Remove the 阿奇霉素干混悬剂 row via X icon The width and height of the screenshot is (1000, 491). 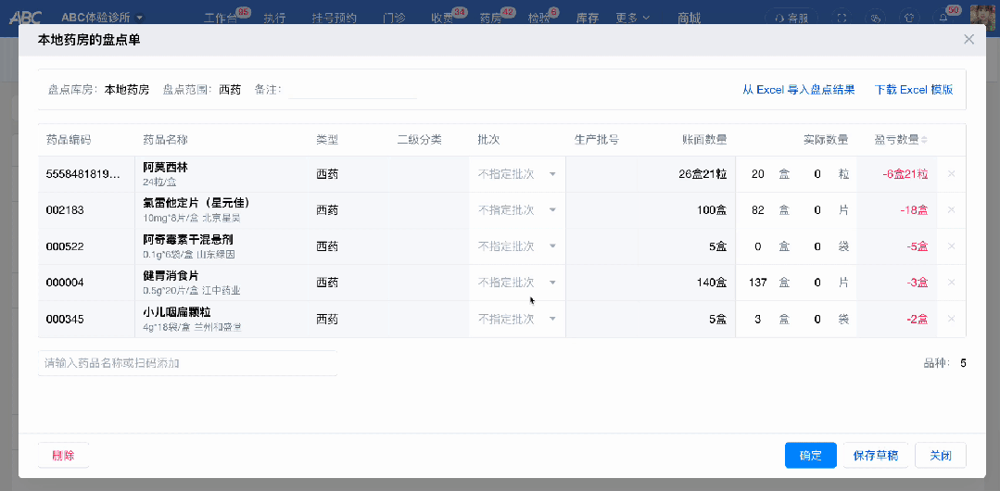click(x=951, y=246)
